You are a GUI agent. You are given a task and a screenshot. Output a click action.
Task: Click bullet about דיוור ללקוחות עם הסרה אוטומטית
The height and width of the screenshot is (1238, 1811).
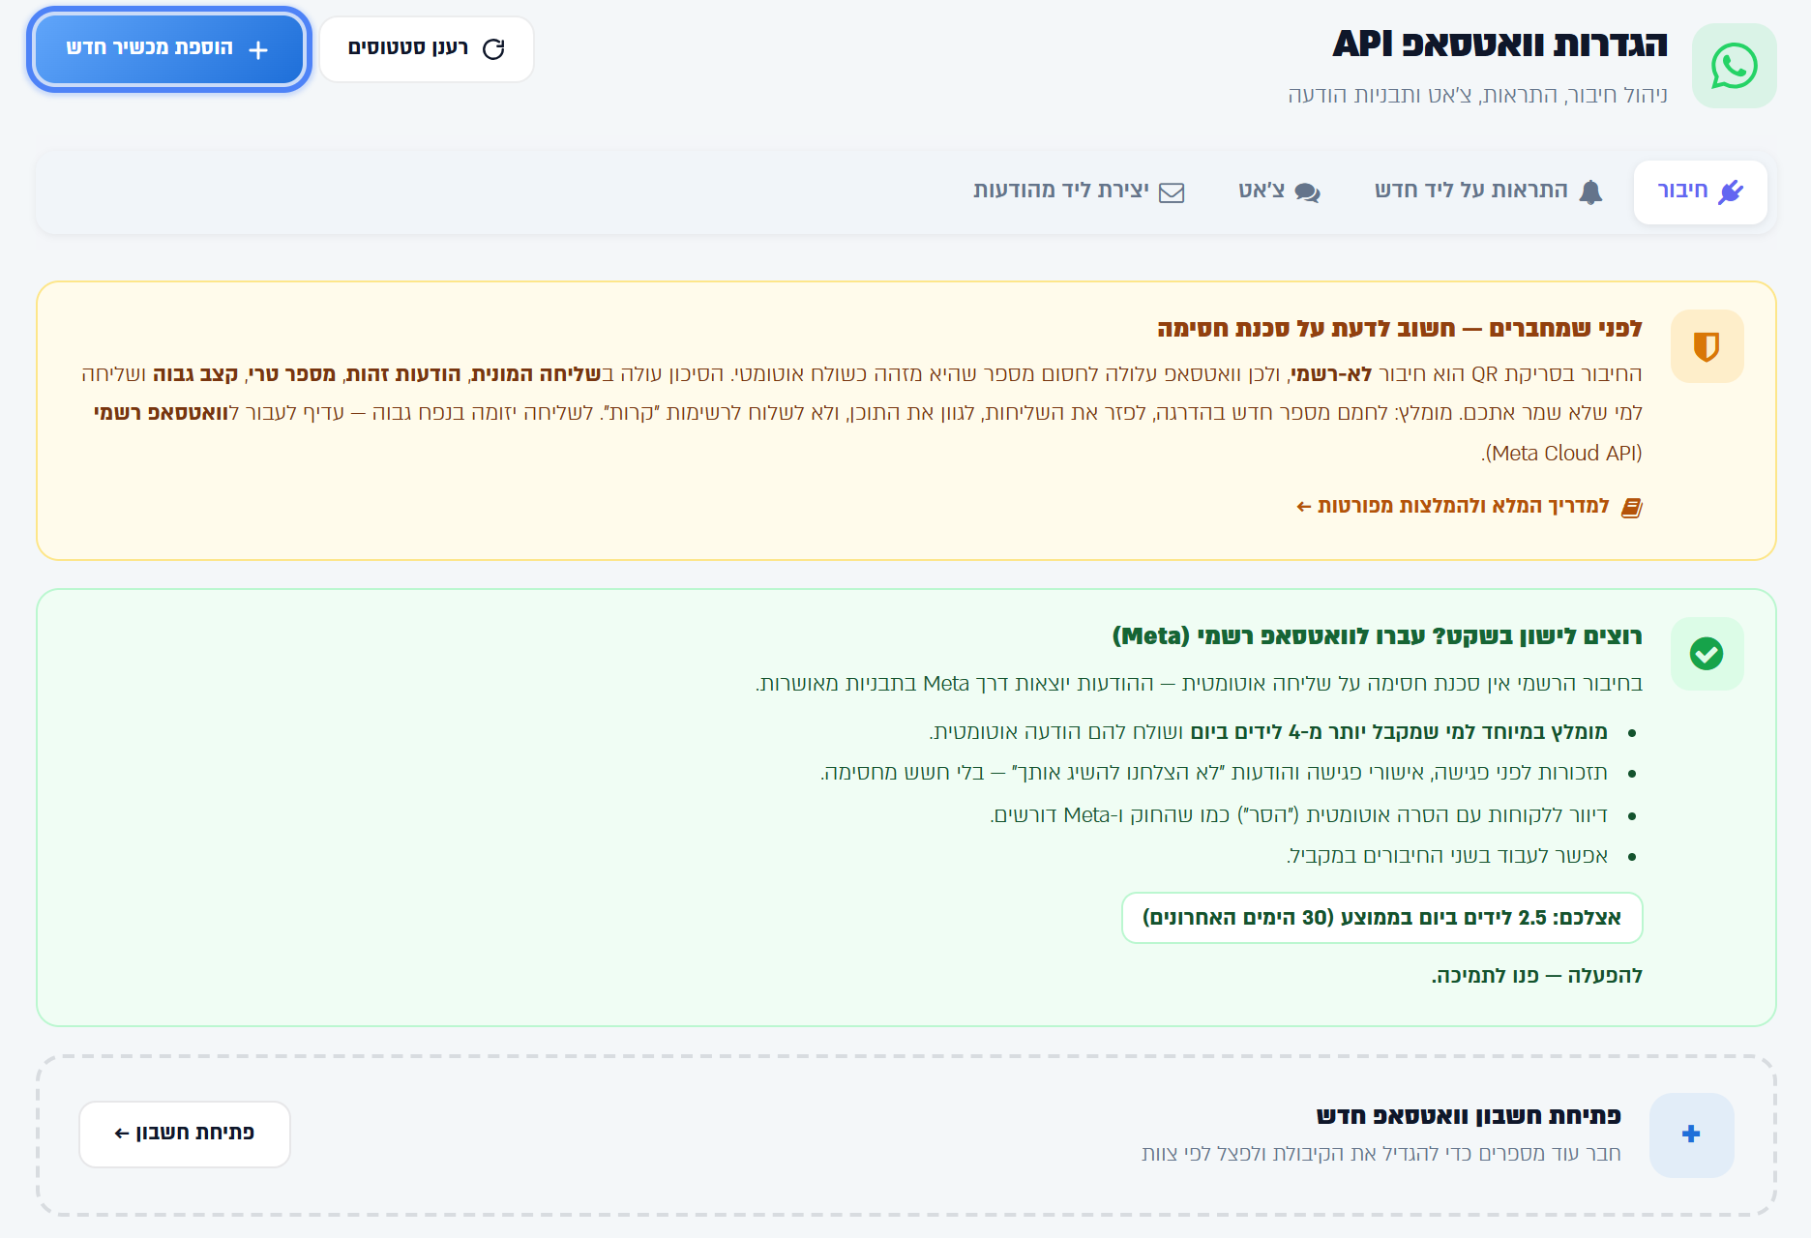1298,815
